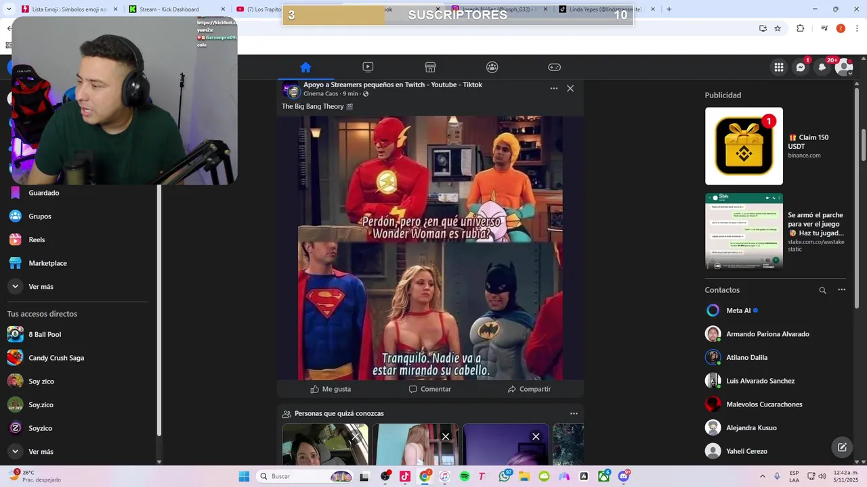Open the Binance Claim 150 USDT ad
867x487 pixels.
[x=775, y=146]
